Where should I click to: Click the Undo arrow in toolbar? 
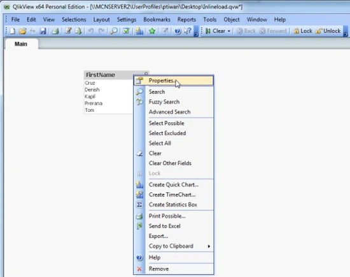tap(90, 31)
